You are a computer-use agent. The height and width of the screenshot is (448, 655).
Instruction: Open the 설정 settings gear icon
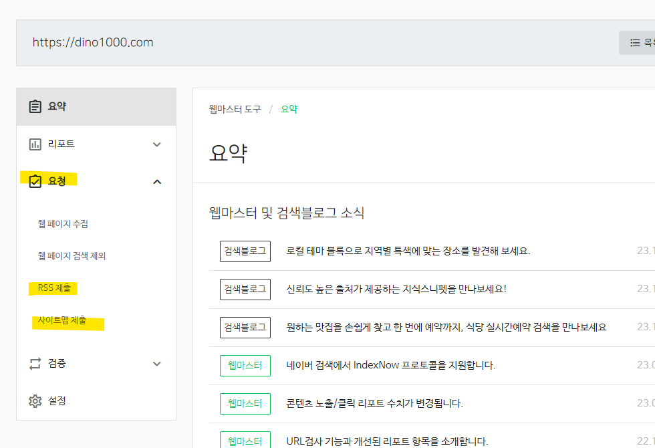(35, 401)
